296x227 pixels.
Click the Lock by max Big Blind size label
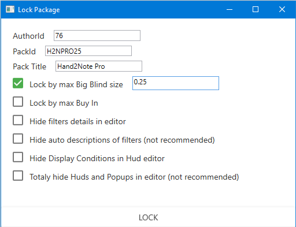point(76,84)
